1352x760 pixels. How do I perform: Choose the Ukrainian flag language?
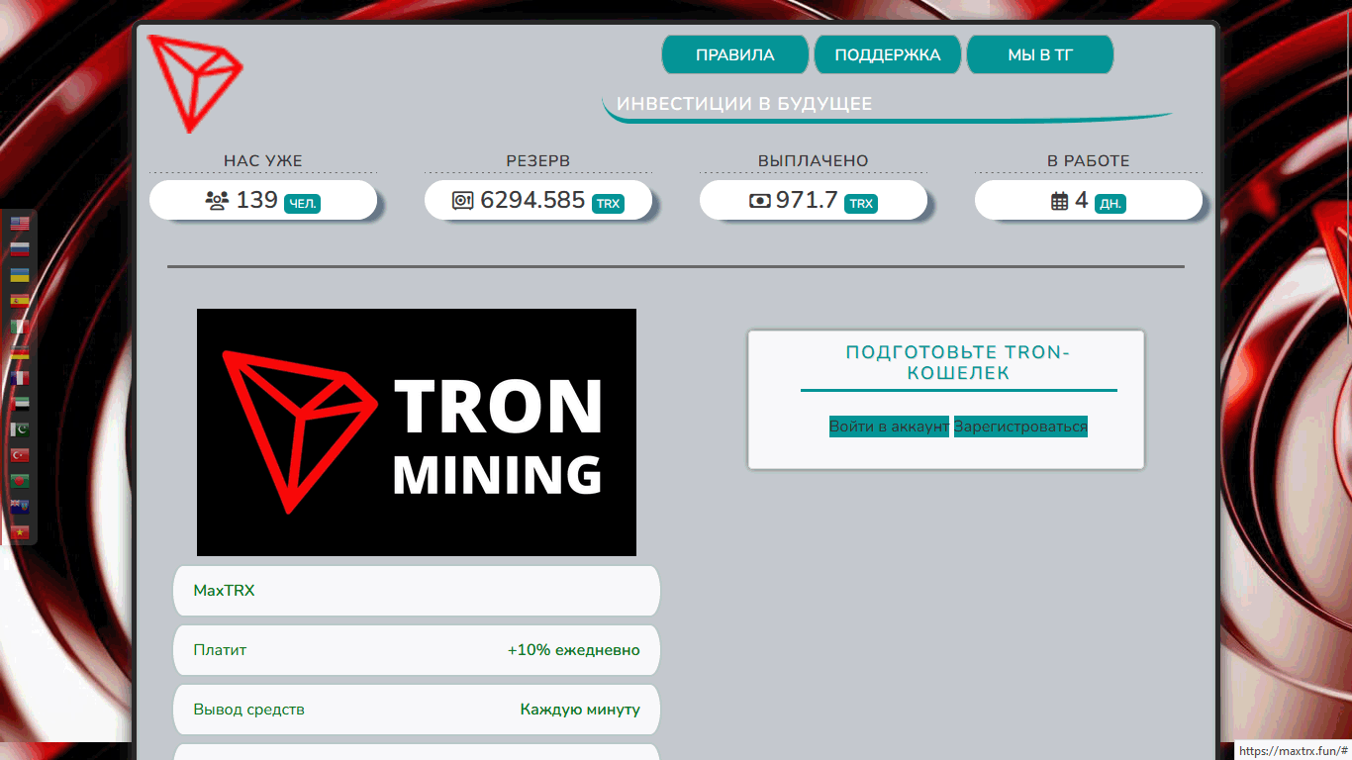coord(20,275)
